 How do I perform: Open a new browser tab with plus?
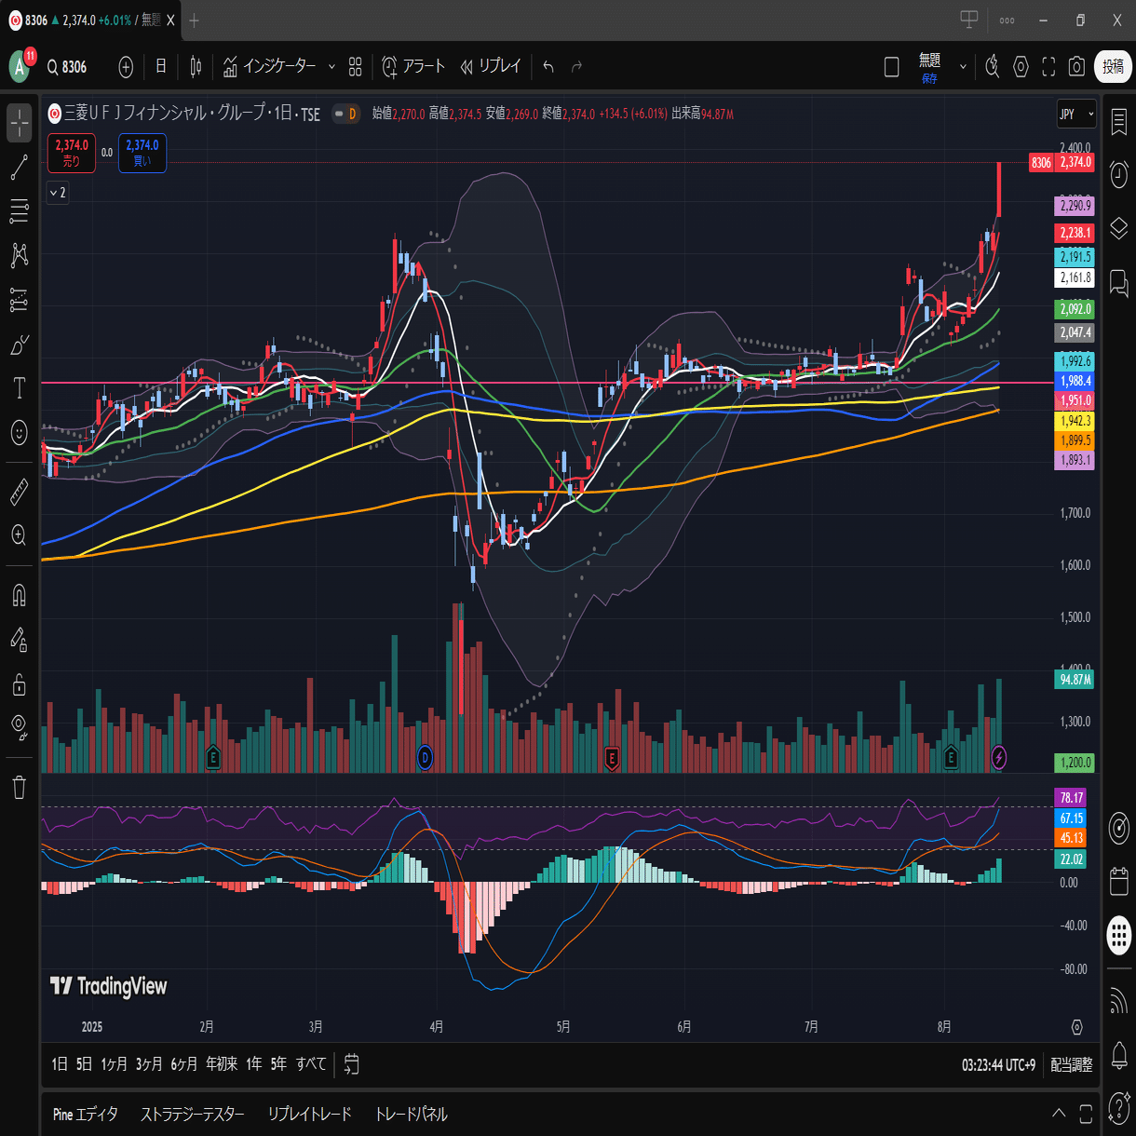tap(194, 20)
